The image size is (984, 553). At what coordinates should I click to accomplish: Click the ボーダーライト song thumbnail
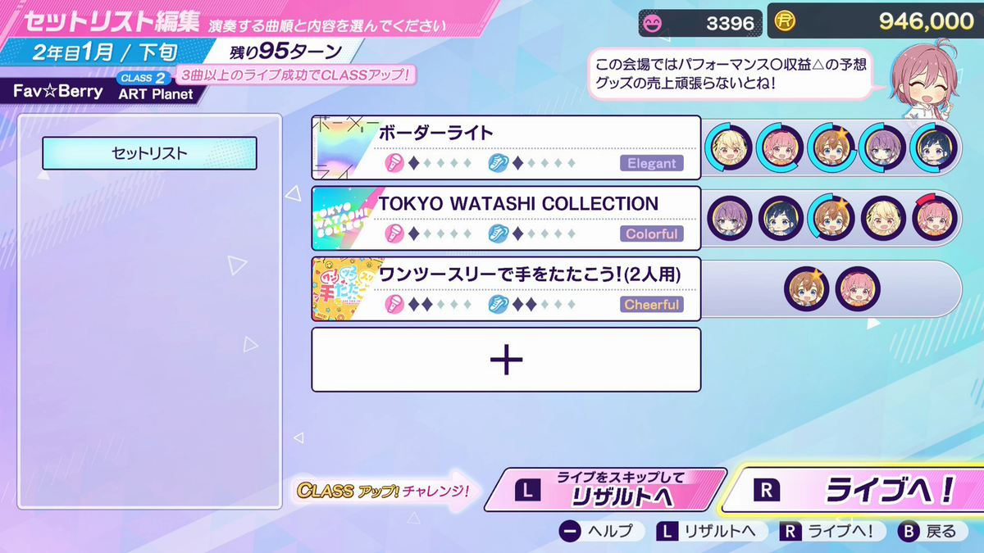[x=344, y=147]
